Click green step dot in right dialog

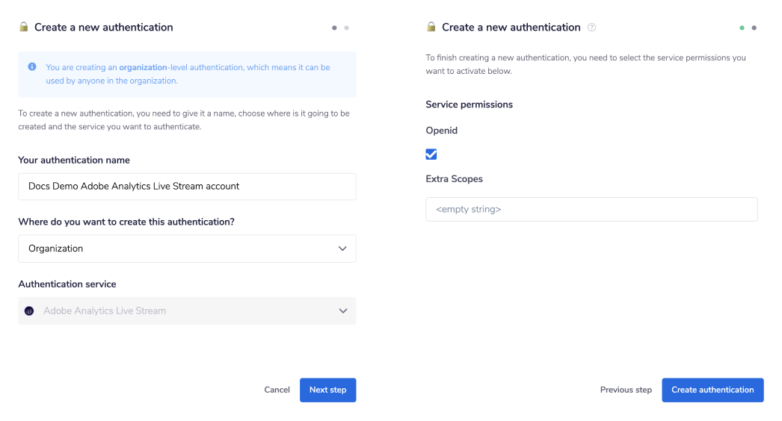pyautogui.click(x=742, y=28)
